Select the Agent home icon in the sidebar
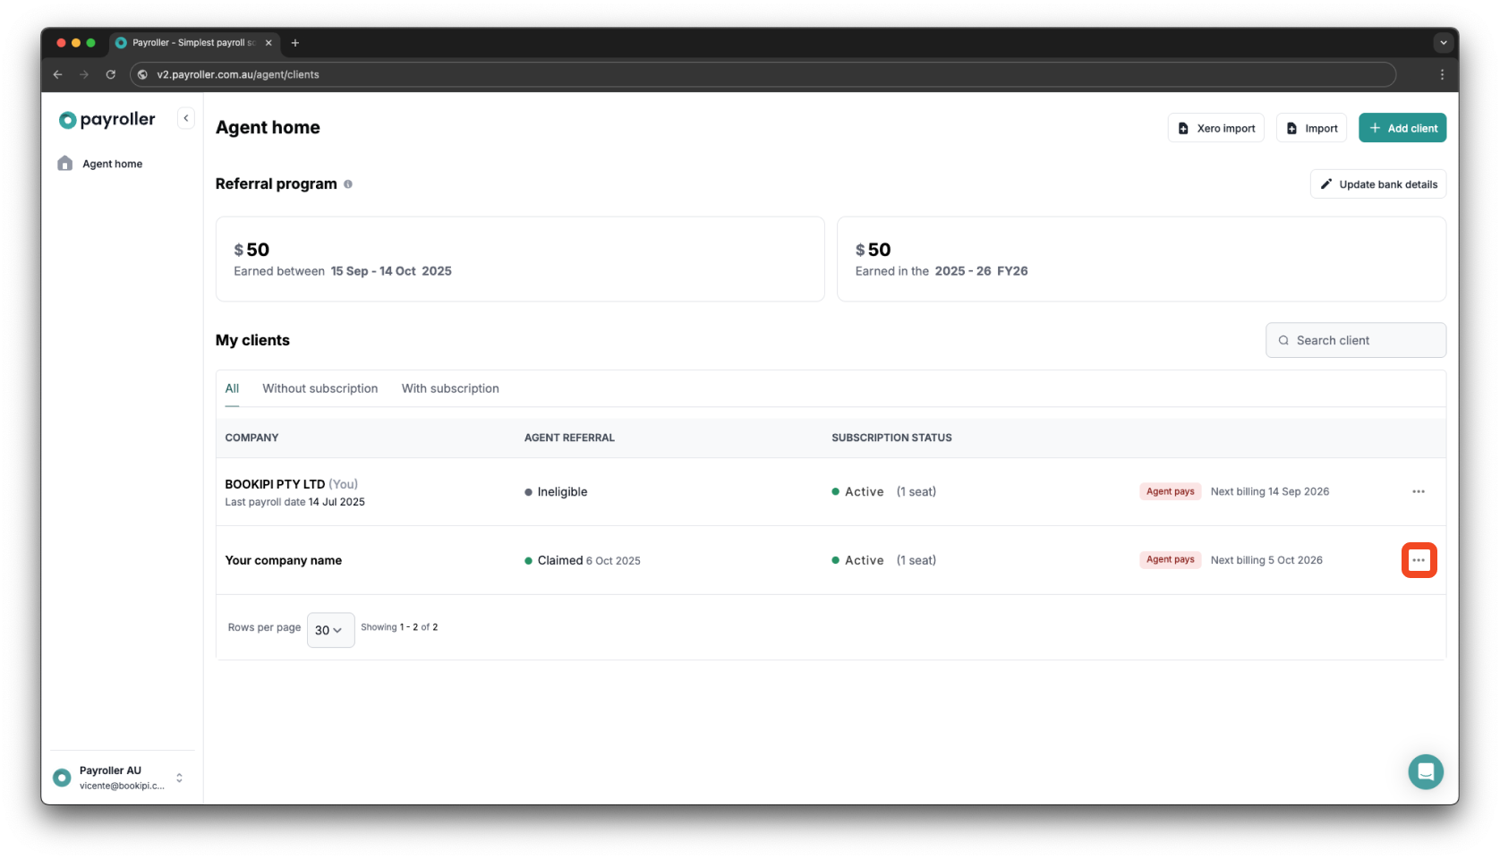The image size is (1500, 859). (x=65, y=163)
